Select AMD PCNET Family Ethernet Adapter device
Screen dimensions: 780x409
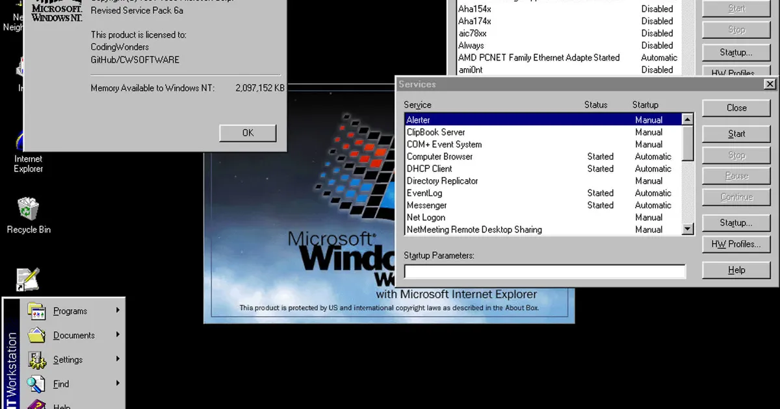tap(568, 57)
